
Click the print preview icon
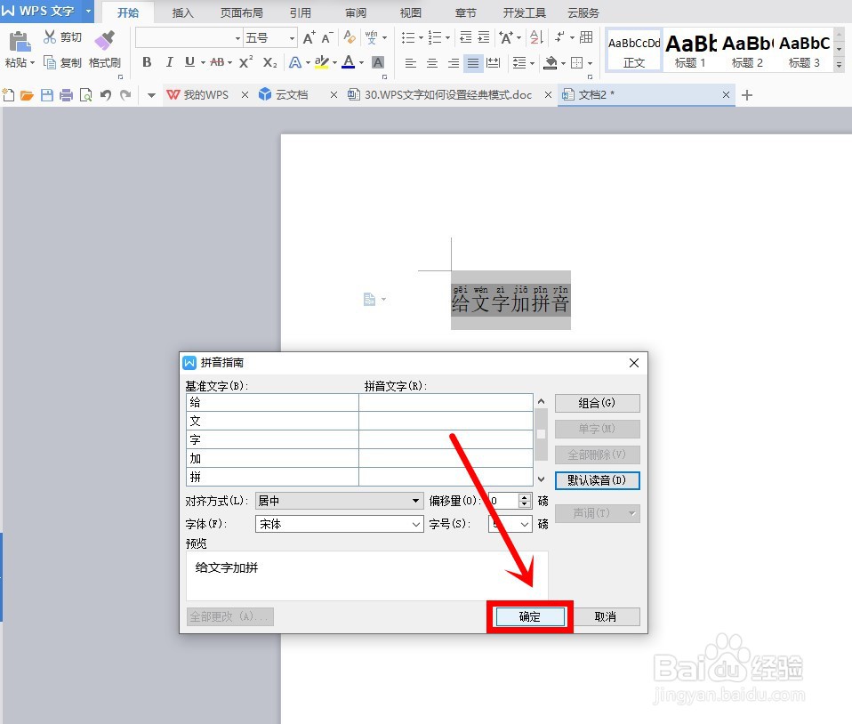[86, 96]
